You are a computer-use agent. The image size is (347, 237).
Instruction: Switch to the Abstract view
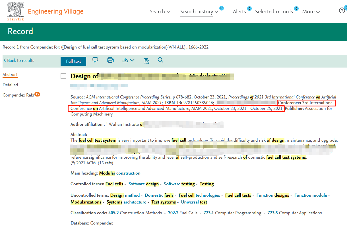point(10,75)
